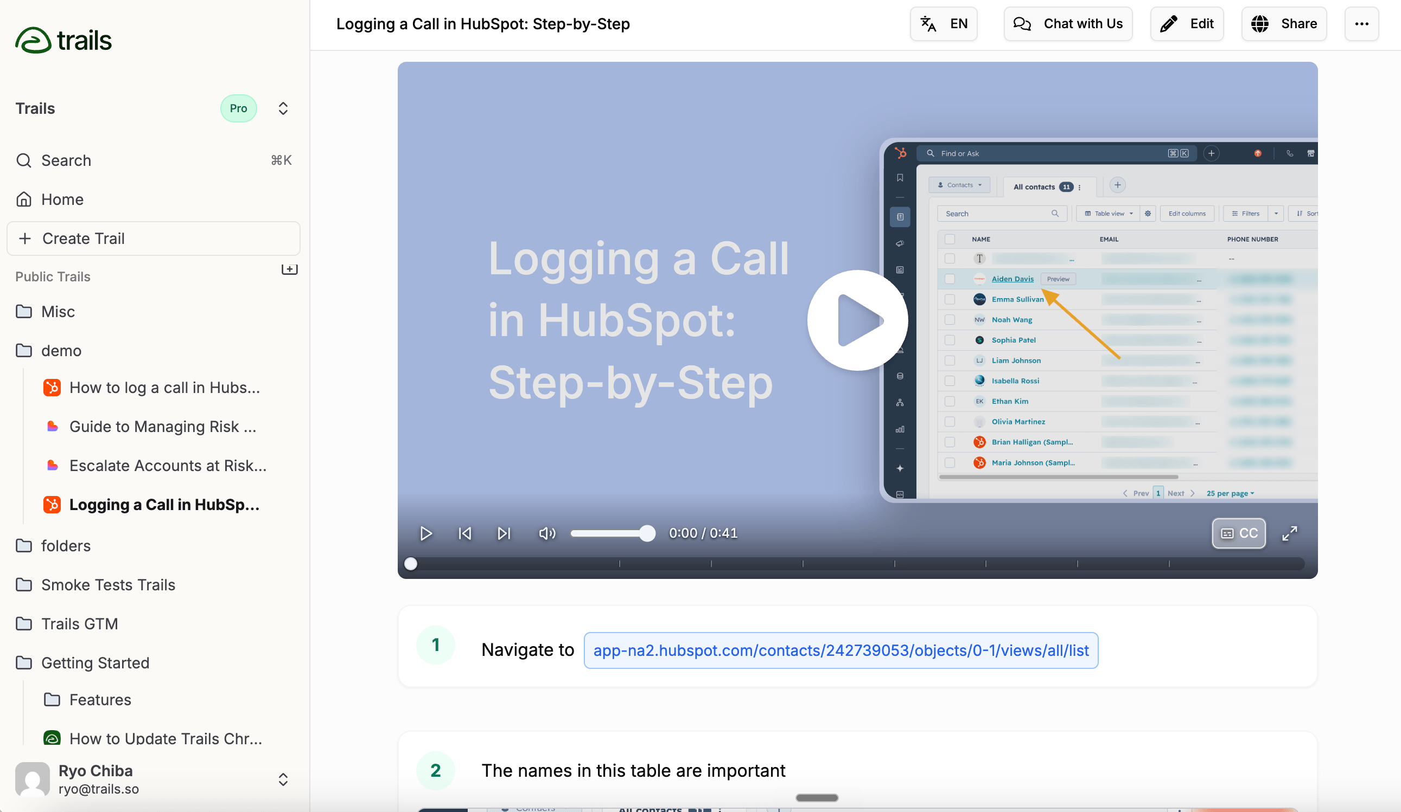This screenshot has width=1401, height=812.
Task: Toggle CC closed captions
Action: [1239, 533]
